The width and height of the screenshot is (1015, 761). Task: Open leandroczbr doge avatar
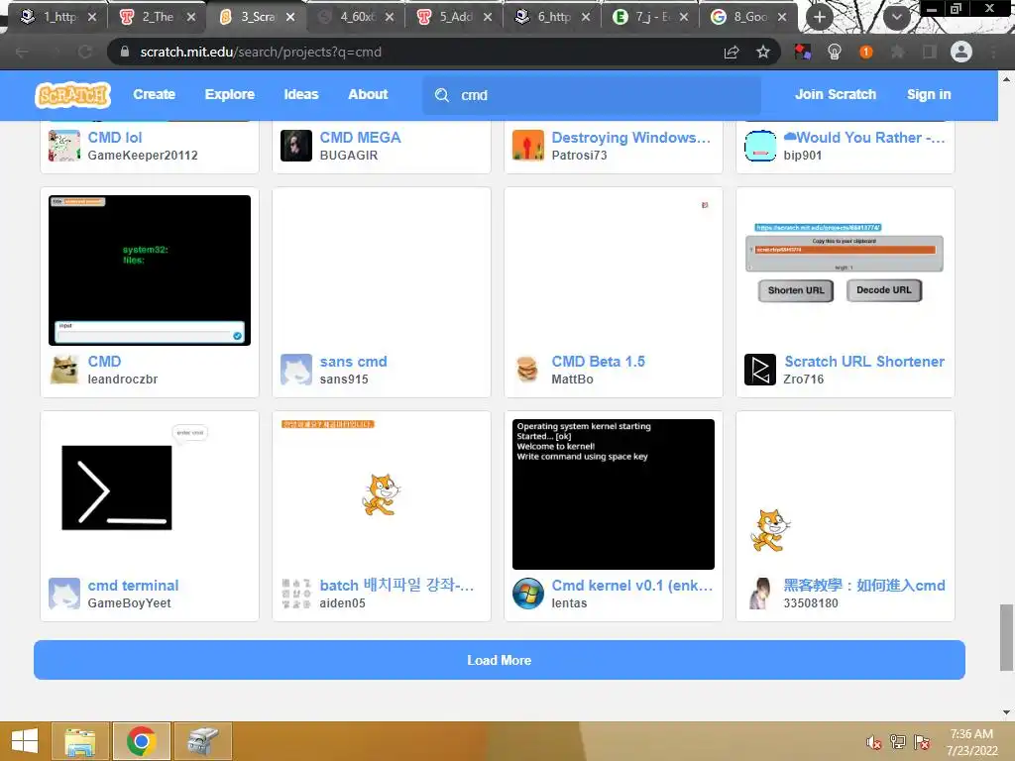pyautogui.click(x=64, y=369)
